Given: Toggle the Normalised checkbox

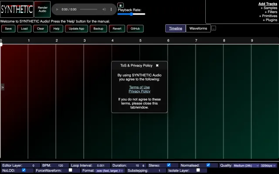Looking at the screenshot, I should click(x=208, y=165).
